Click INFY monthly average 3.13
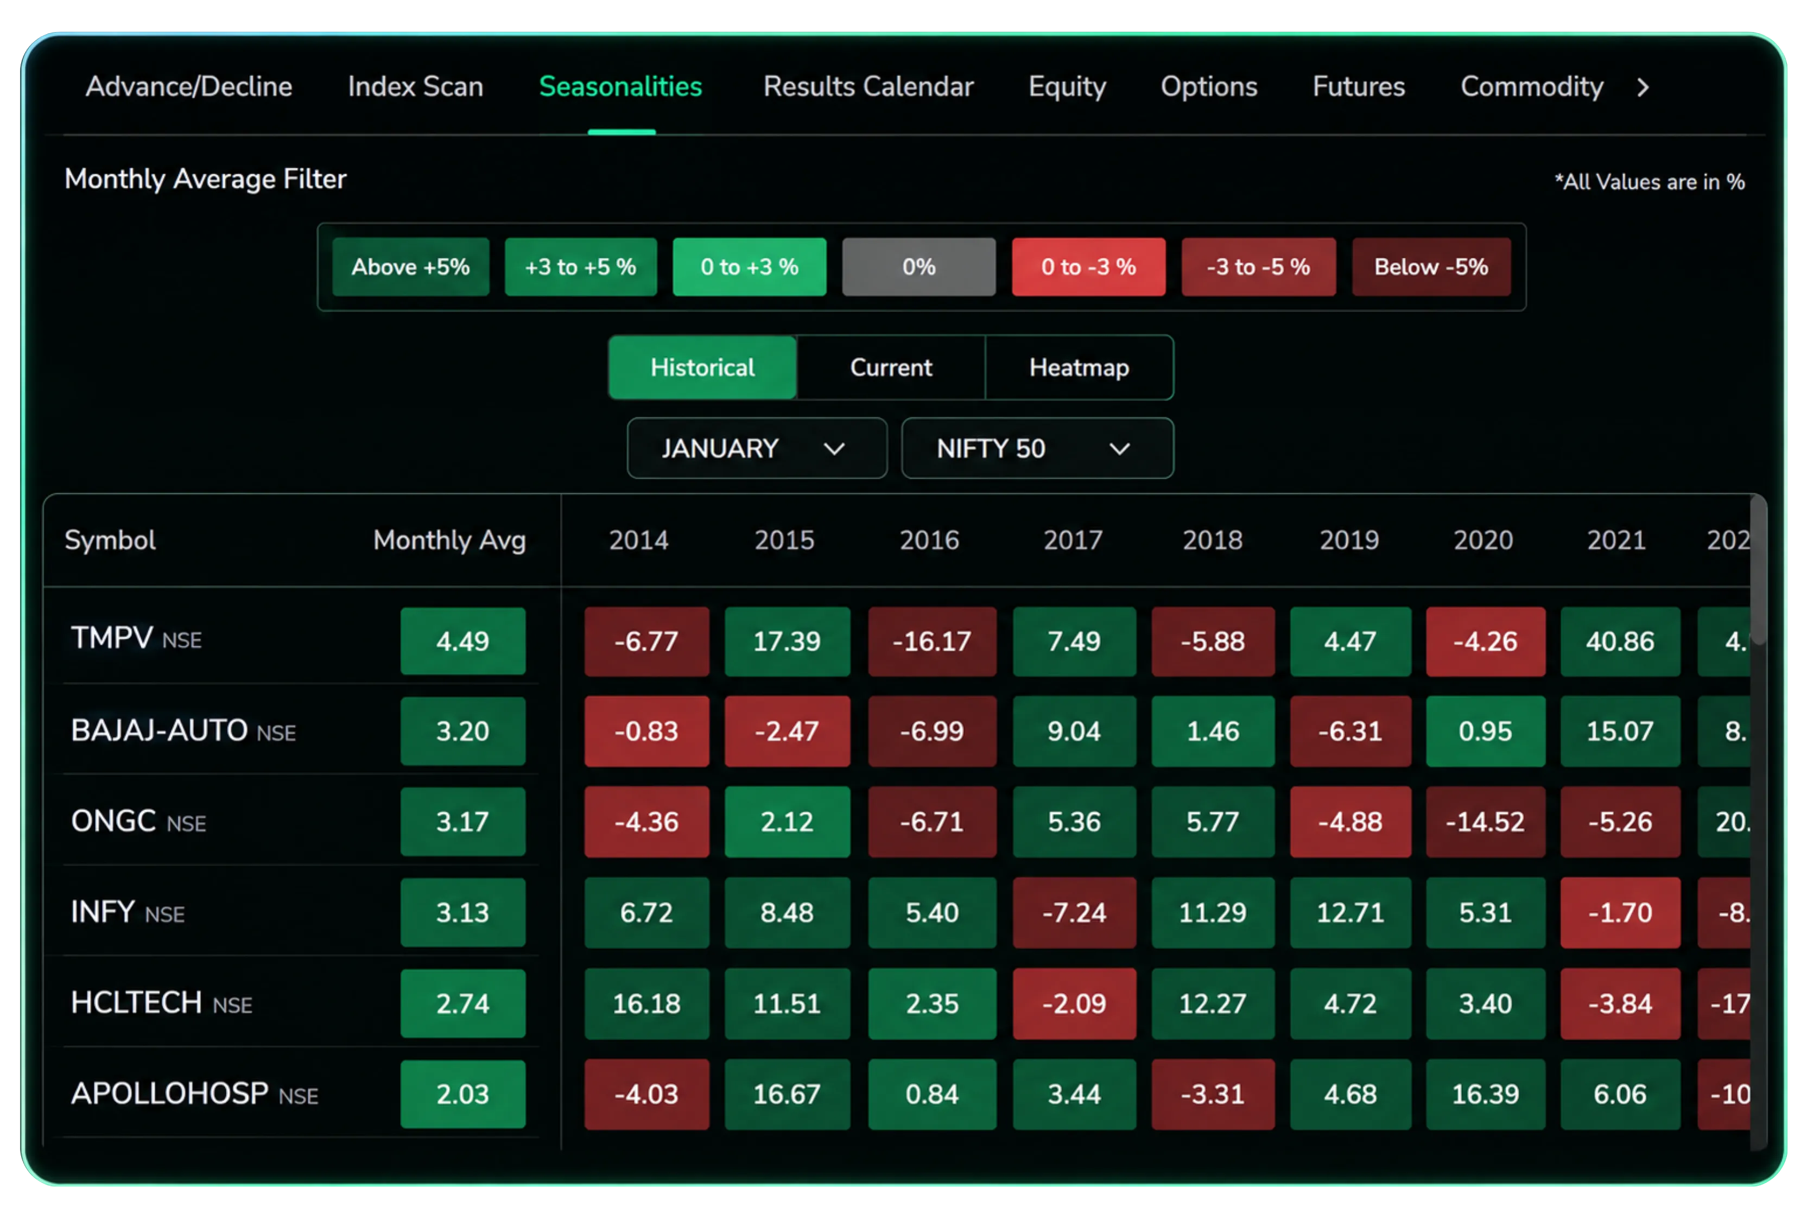Screen dimensions: 1807x1214 (463, 912)
